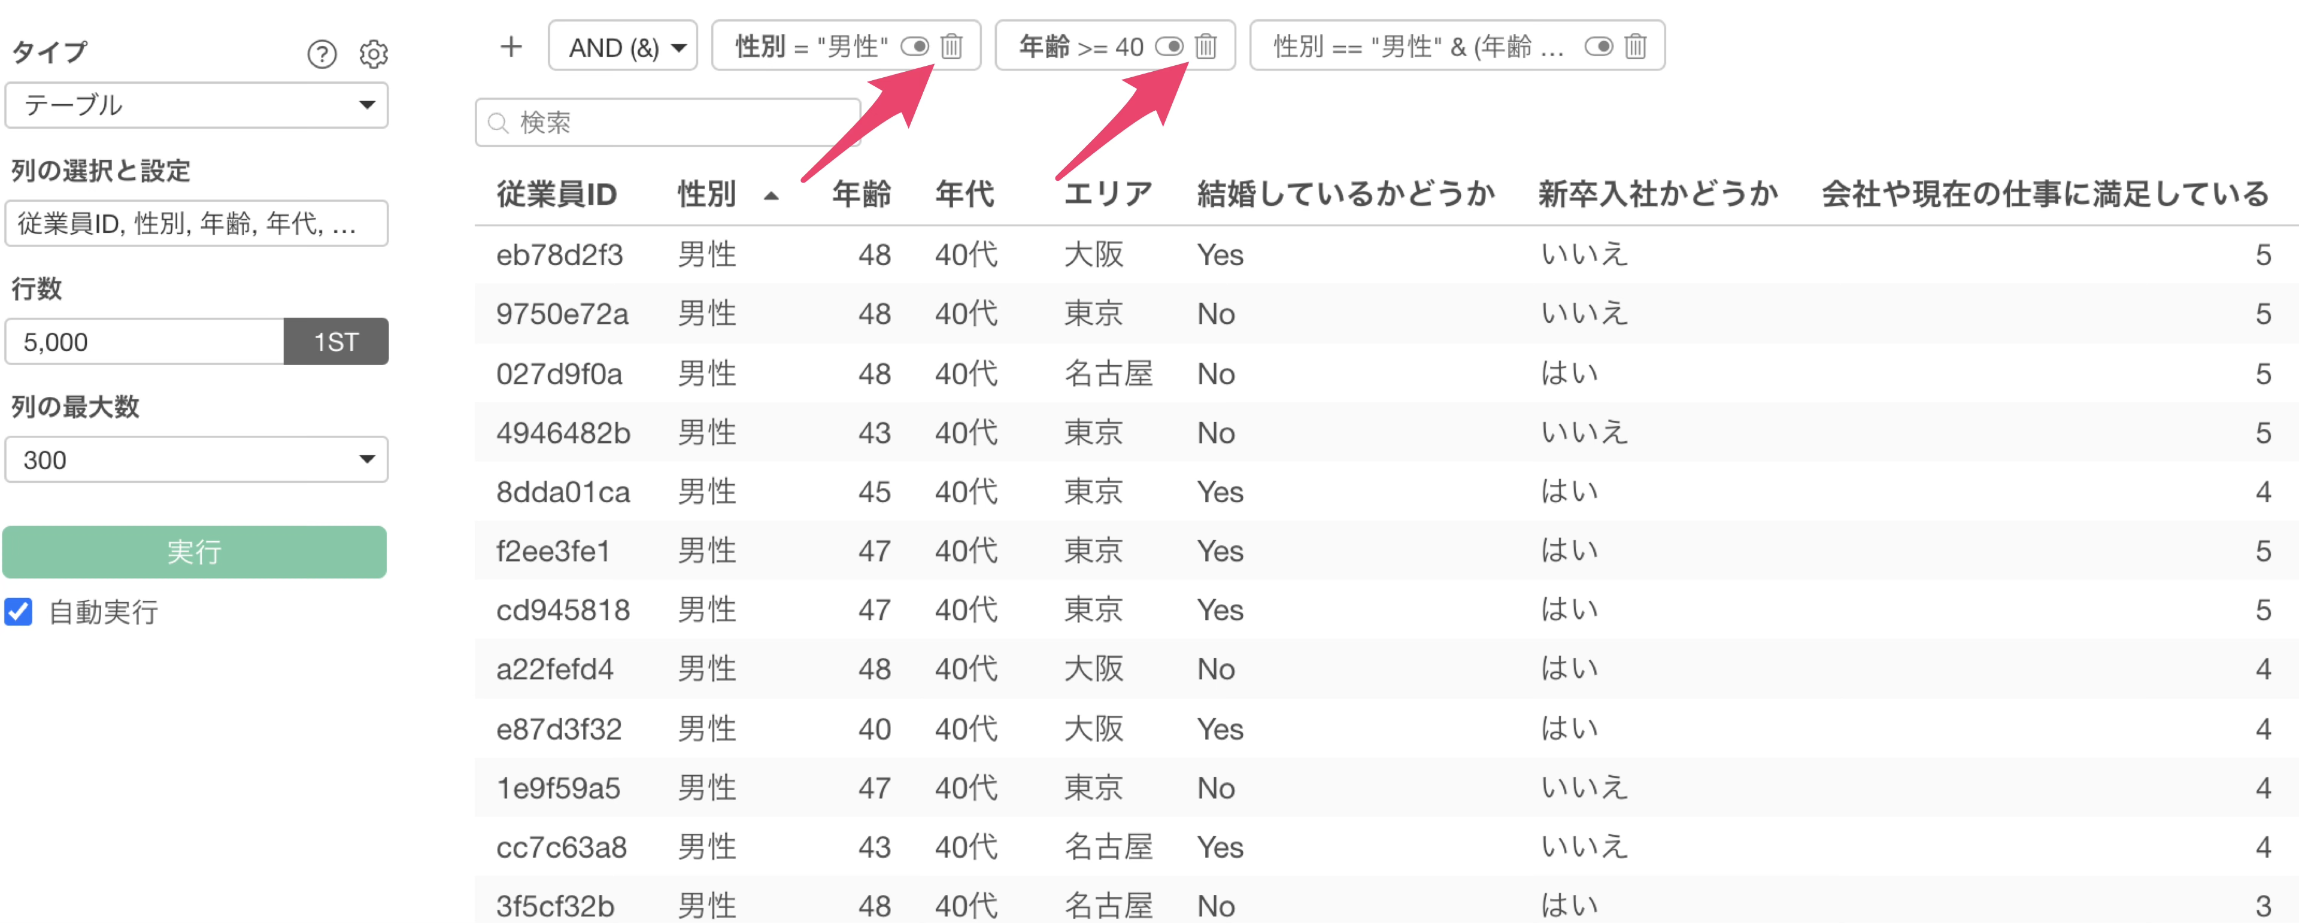Delete the 性別 = "男性" filter
2299x923 pixels.
pyautogui.click(x=951, y=47)
